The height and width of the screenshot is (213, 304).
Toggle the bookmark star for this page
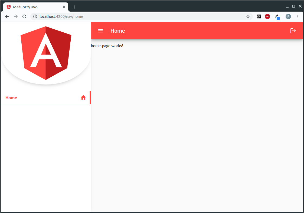[x=248, y=16]
